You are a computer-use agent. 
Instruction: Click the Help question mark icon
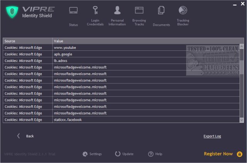point(151,154)
